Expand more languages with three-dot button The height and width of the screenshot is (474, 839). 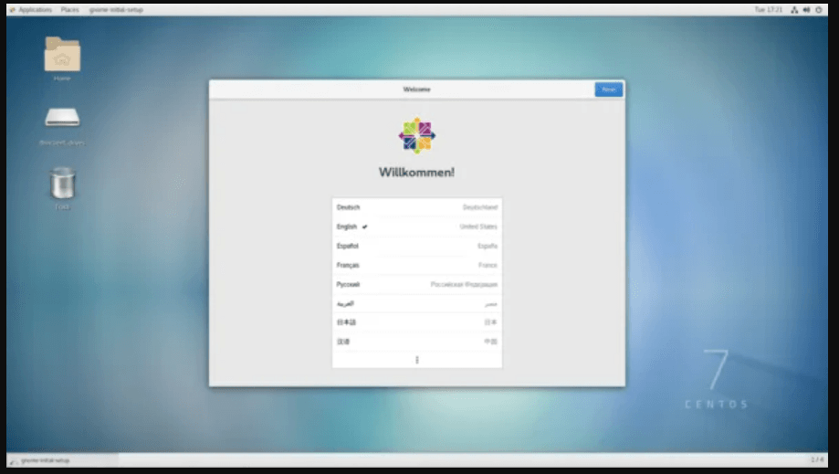click(x=416, y=360)
